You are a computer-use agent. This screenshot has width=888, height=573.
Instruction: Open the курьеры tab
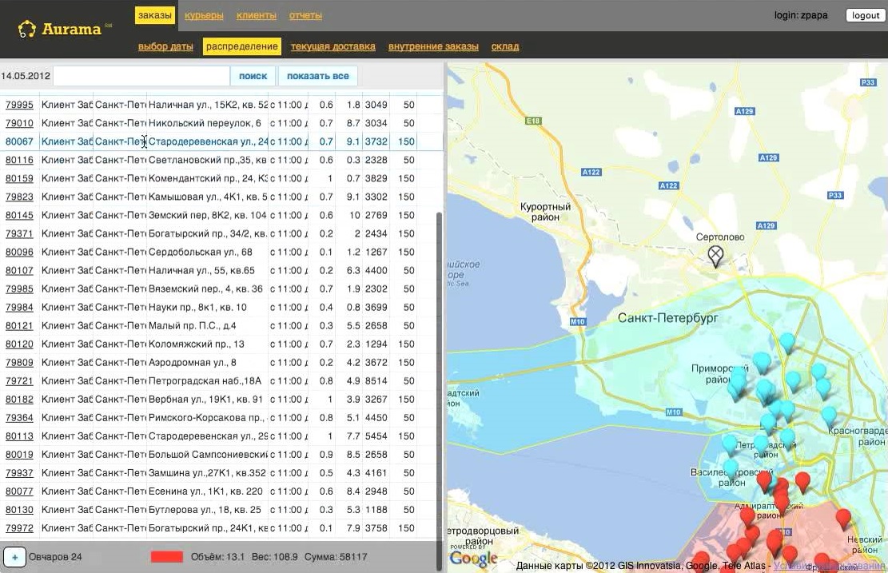pyautogui.click(x=204, y=15)
